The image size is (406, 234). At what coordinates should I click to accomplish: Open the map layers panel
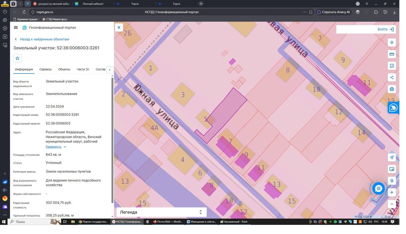tap(392, 42)
